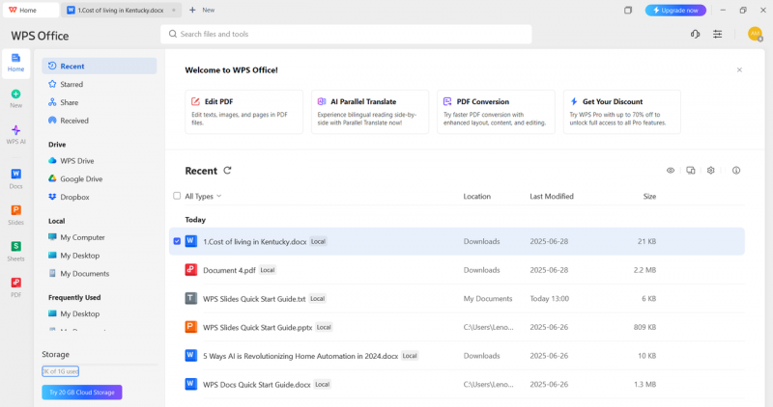Viewport: 773px width, 407px height.
Task: Open the Edit PDF card
Action: coord(244,112)
